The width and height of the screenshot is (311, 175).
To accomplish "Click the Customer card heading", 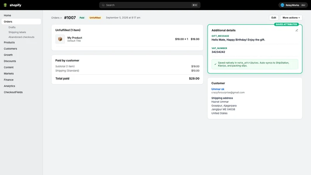I will (218, 83).
